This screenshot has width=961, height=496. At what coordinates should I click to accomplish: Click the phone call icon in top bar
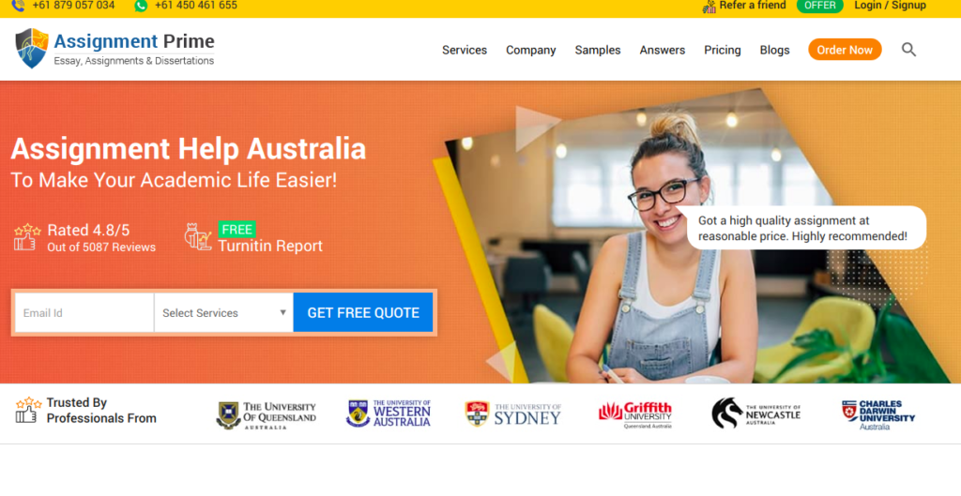point(19,6)
